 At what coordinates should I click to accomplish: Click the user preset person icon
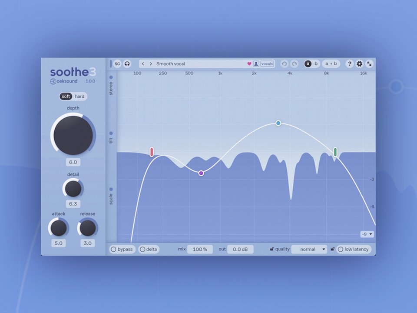pos(256,64)
